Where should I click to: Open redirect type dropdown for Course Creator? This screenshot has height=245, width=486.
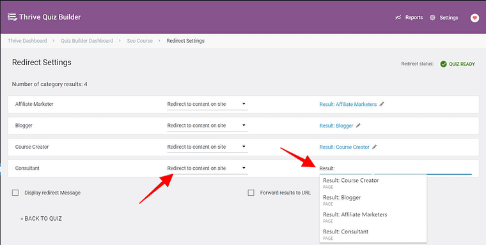coord(207,147)
